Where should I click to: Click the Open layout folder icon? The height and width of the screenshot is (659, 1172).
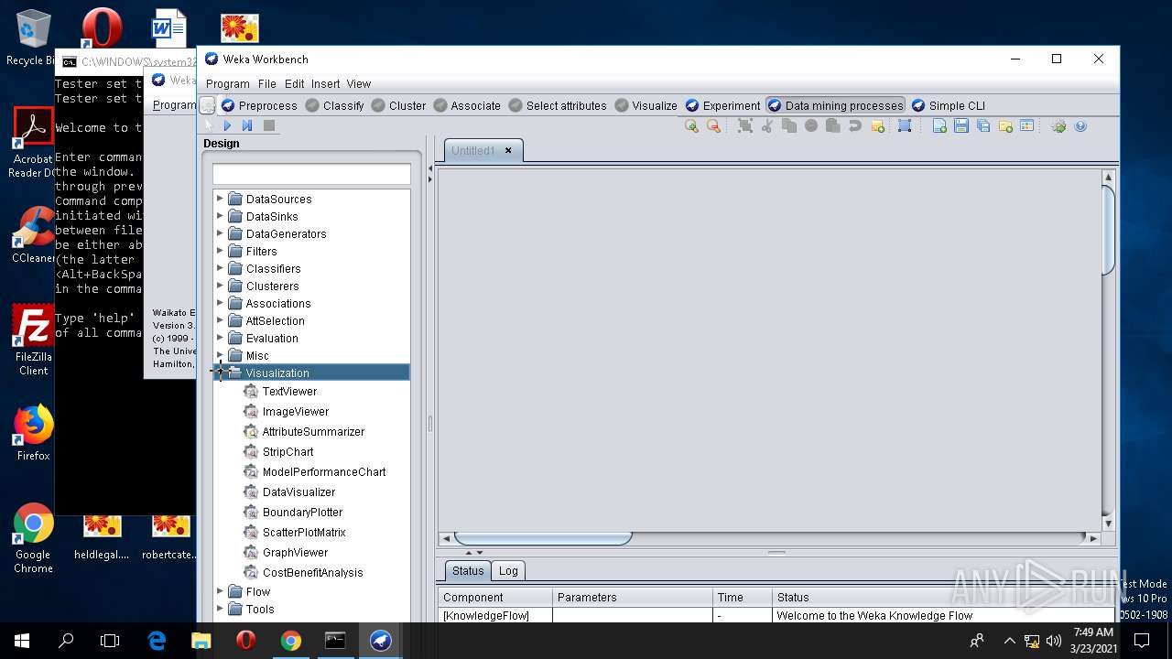[1005, 126]
